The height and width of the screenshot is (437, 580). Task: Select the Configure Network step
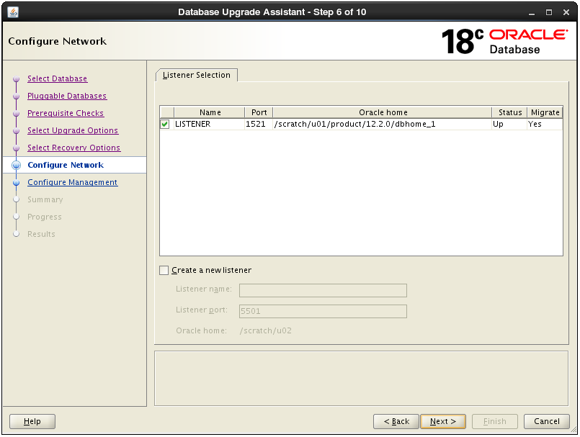pyautogui.click(x=66, y=166)
